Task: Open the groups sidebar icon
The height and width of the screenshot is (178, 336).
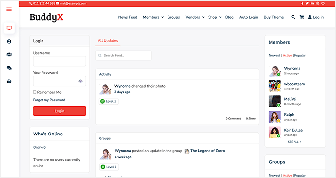Action: coord(9,54)
